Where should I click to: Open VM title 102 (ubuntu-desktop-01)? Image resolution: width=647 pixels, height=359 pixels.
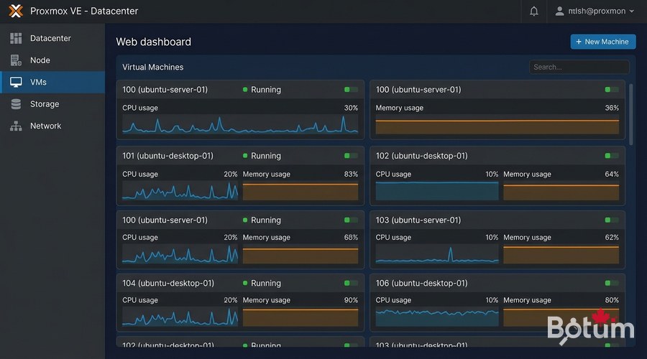421,156
